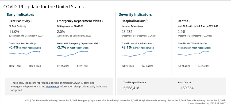Click chevron beside Emergency Department Visits
Image resolution: width=231 pixels, height=108 pixels.
[102, 21]
